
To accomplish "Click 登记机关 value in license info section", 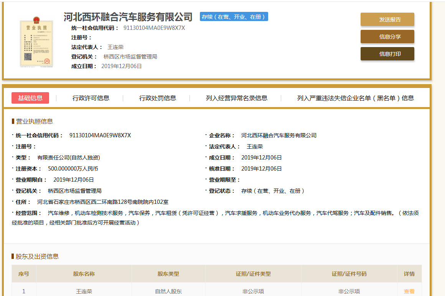I will (x=75, y=191).
